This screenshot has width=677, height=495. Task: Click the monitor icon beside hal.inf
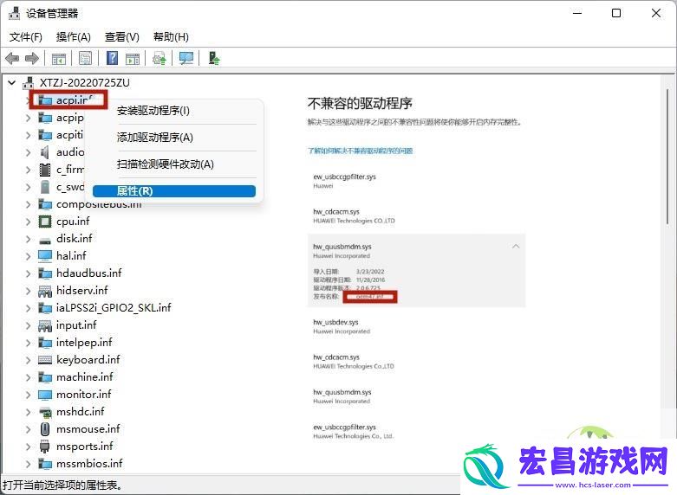[x=45, y=256]
